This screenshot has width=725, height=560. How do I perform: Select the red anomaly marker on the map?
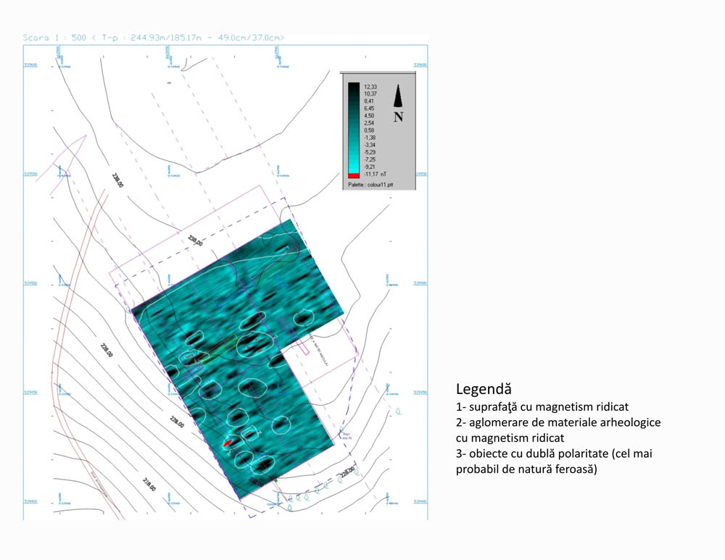tap(228, 442)
